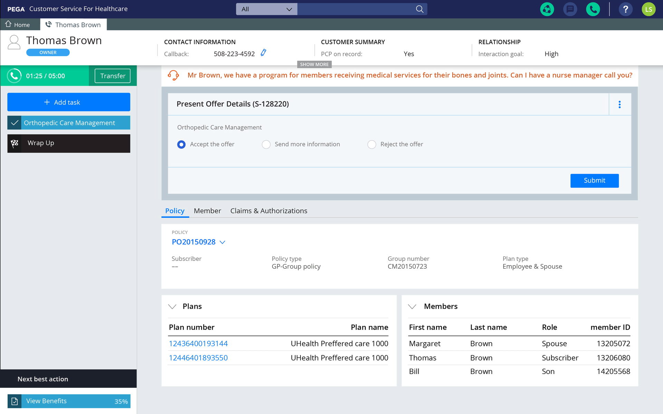Select 'Accept the offer' radio button

point(181,144)
